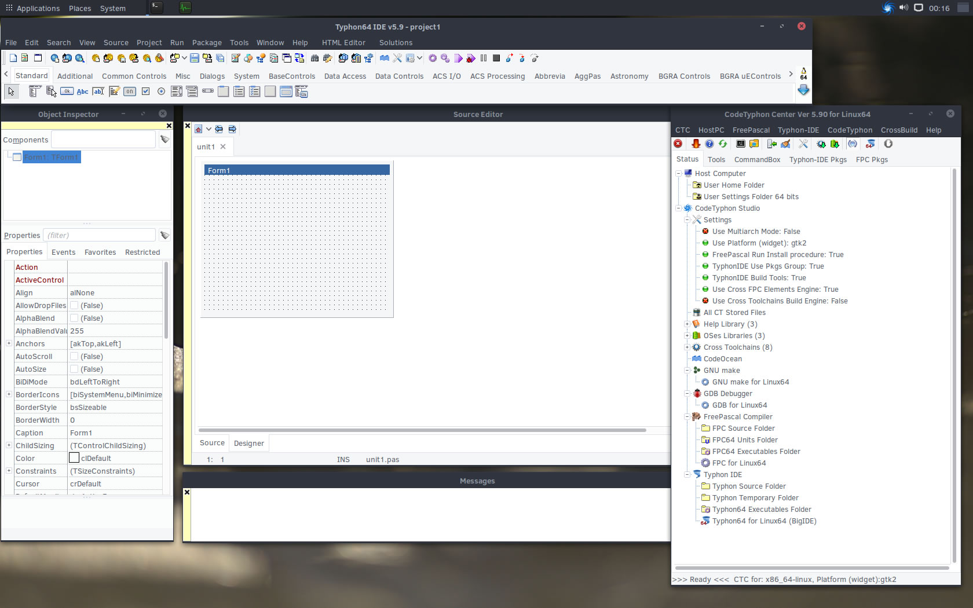973x608 pixels.
Task: Click the terminal icon in CodeTyphon Center toolbar
Action: click(x=741, y=144)
